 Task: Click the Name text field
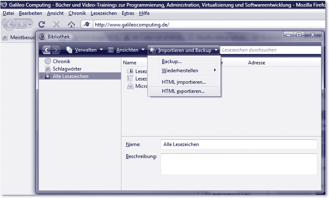(239, 144)
